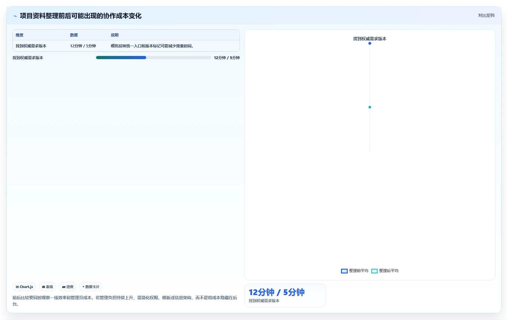Screen dimensions: 508x320
Task: Toggle the 整理前平均 legend item
Action: [x=355, y=271]
